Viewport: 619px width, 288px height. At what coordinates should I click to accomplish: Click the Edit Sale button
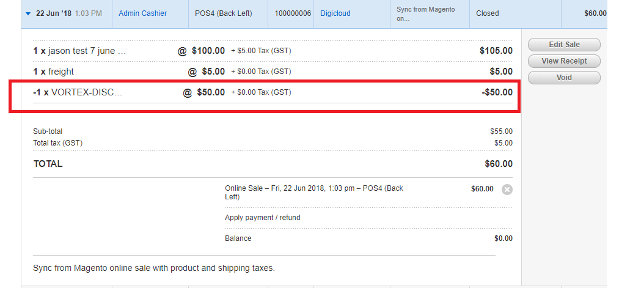pos(564,45)
